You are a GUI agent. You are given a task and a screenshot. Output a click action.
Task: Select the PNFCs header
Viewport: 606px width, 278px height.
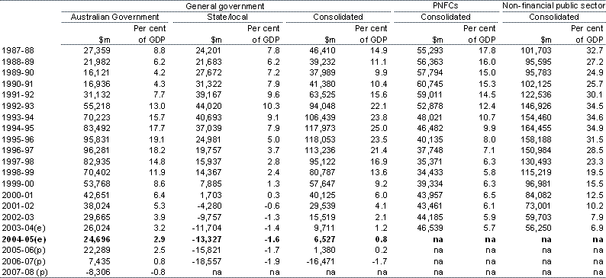[x=445, y=6]
